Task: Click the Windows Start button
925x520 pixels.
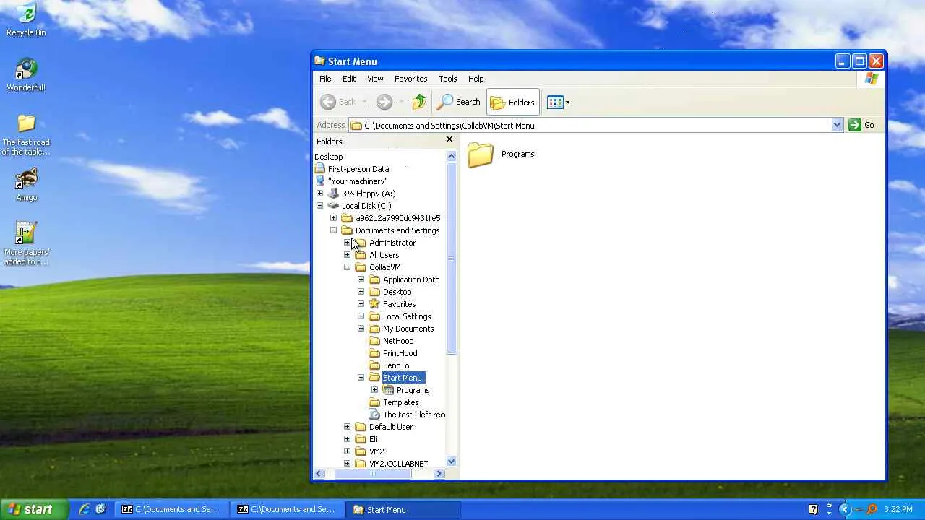Action: [x=35, y=509]
